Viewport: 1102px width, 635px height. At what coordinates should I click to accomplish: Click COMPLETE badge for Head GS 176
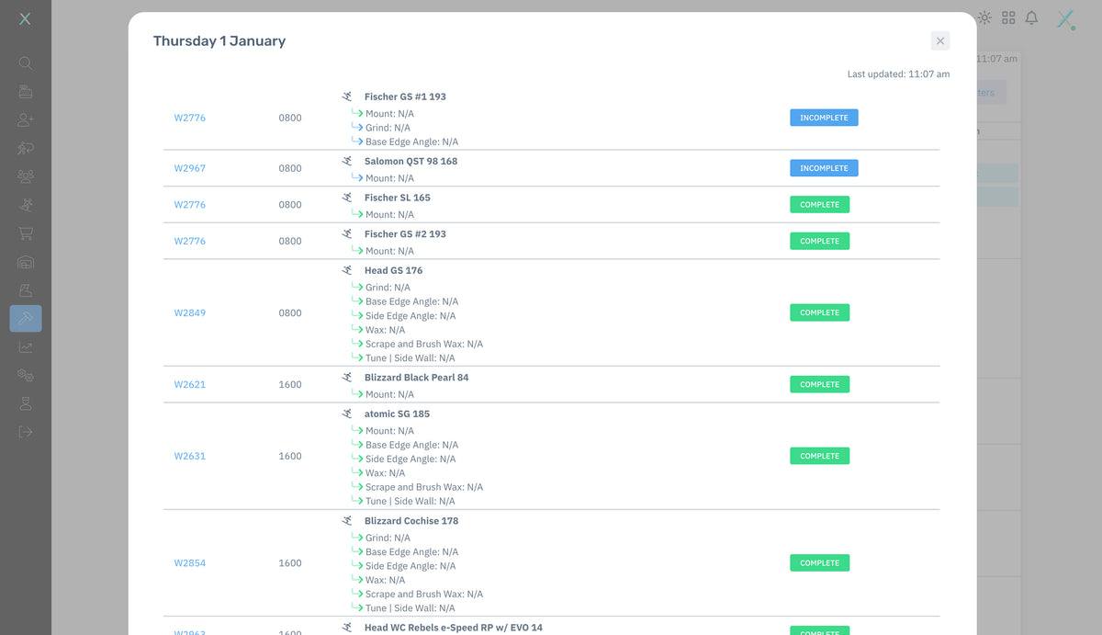click(x=819, y=312)
